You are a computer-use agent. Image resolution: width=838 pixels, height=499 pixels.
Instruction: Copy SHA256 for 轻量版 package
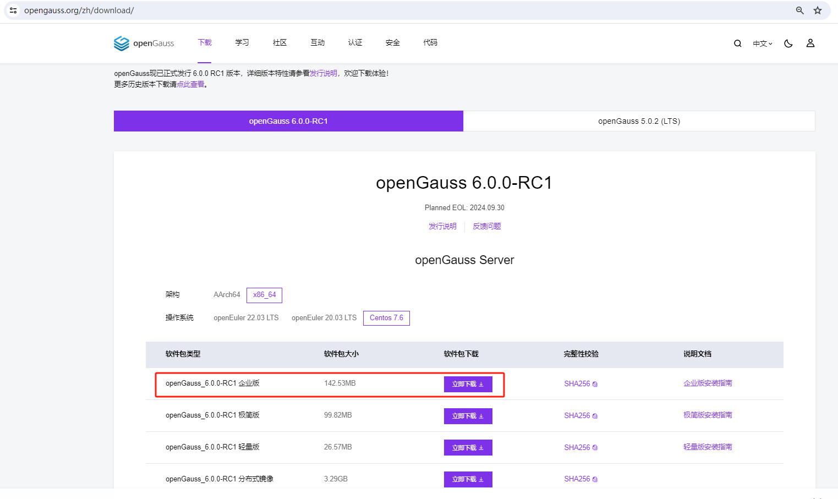pos(595,448)
